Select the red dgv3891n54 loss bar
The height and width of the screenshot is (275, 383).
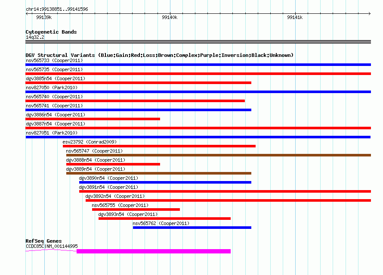tap(225, 191)
